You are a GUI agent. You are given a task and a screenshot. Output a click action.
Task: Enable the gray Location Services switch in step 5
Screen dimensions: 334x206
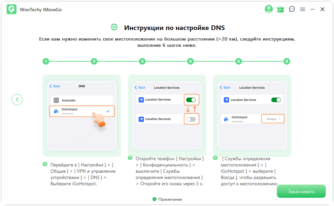point(191,119)
